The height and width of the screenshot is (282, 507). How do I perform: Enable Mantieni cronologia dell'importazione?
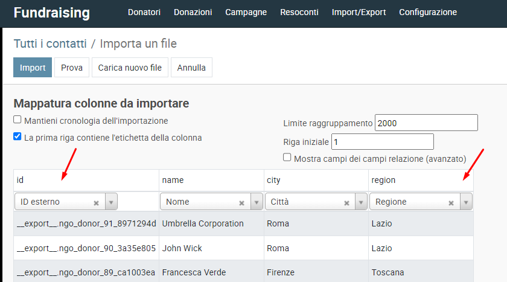pos(18,120)
